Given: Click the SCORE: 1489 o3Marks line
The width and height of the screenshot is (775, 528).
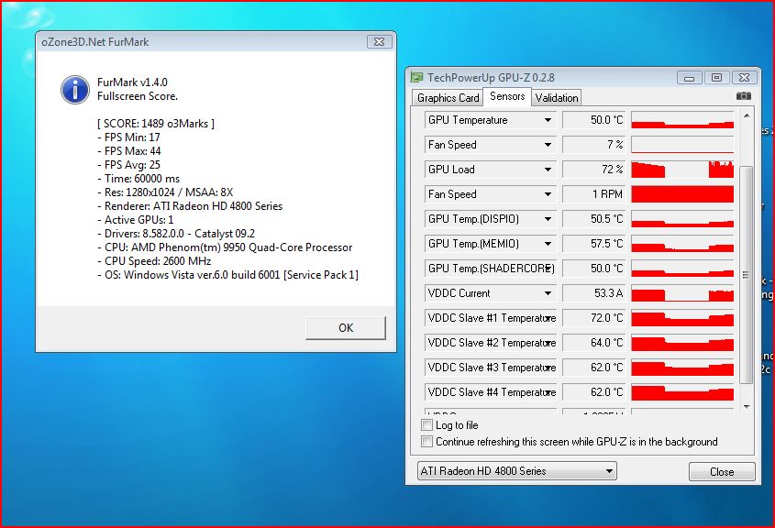Looking at the screenshot, I should pos(156,124).
